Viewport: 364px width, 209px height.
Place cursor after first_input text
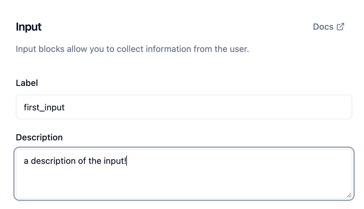[x=65, y=107]
